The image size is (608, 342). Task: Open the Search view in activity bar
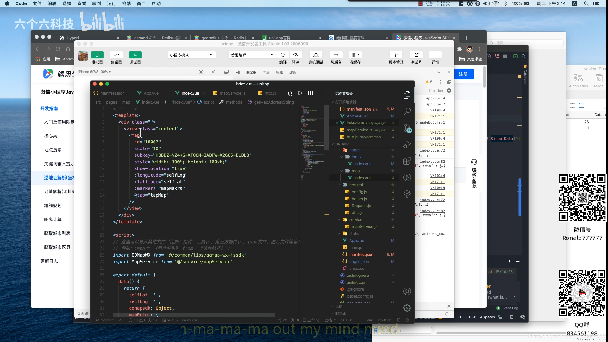pyautogui.click(x=407, y=111)
